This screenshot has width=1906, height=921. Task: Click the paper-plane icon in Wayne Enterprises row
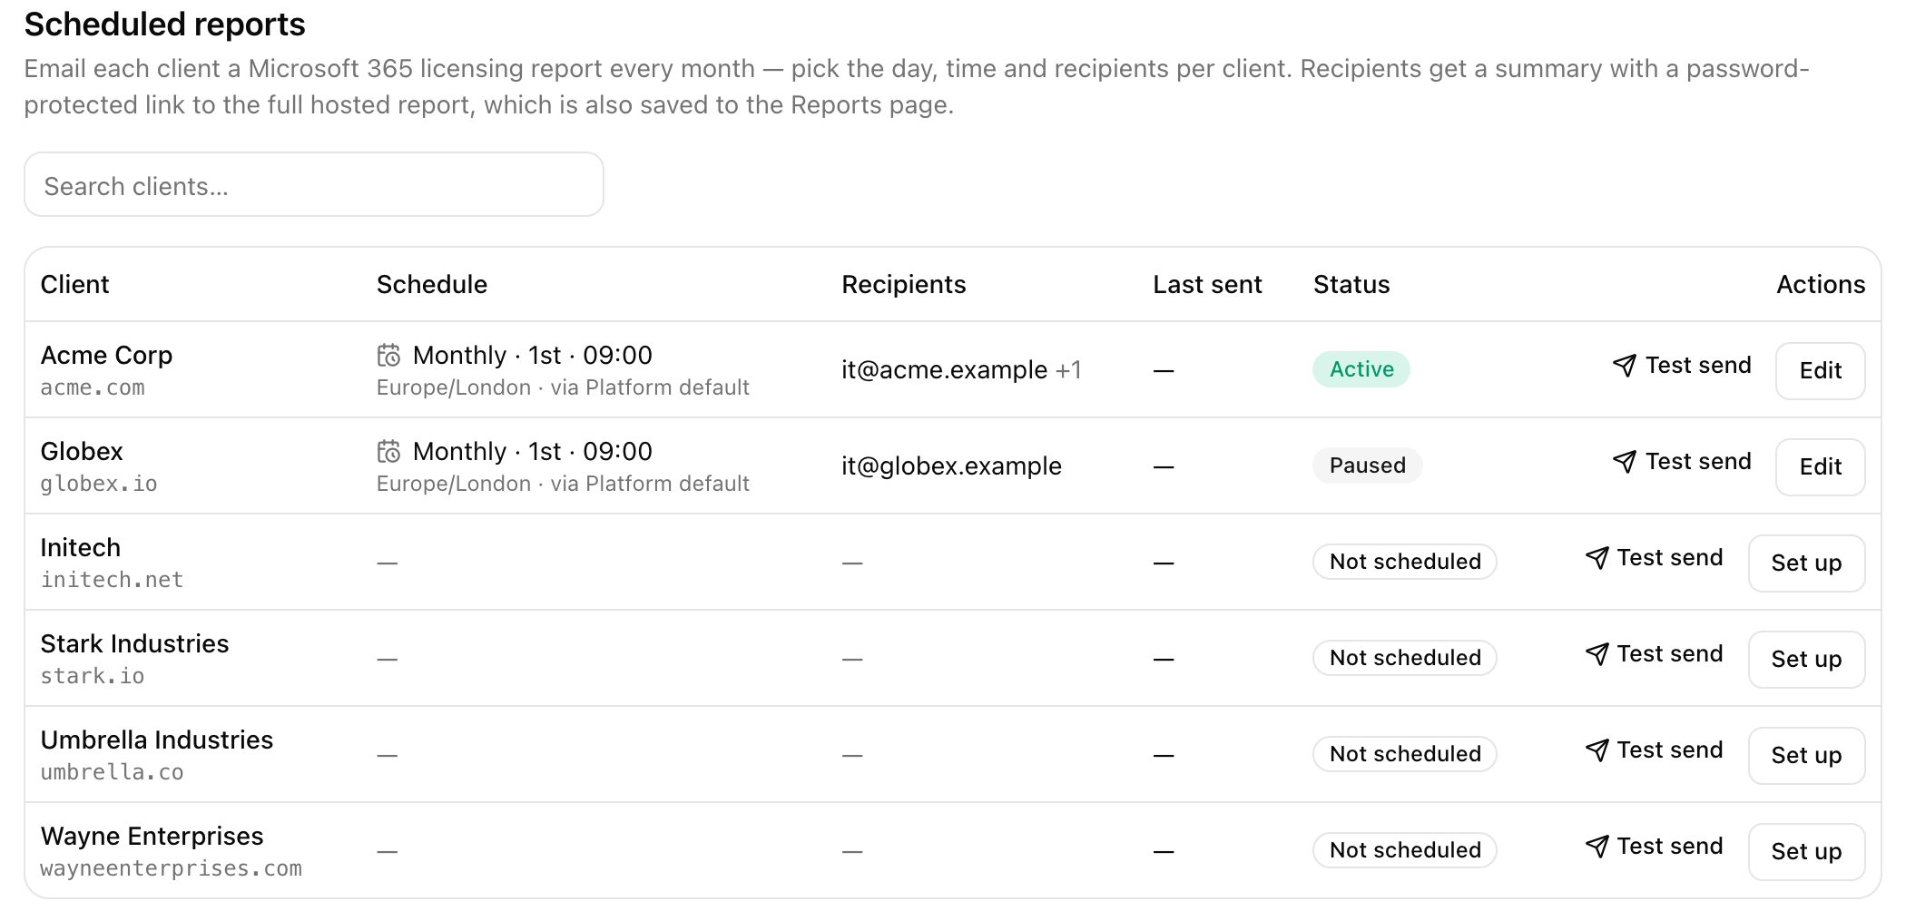coord(1597,847)
